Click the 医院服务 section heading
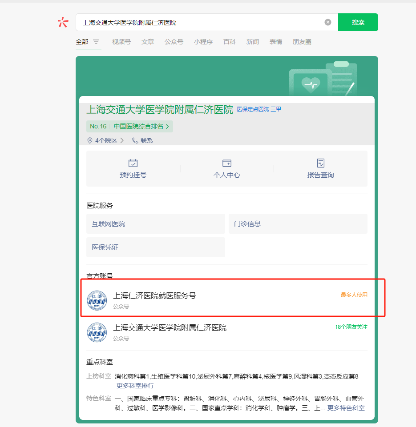This screenshot has width=416, height=427. pos(100,206)
